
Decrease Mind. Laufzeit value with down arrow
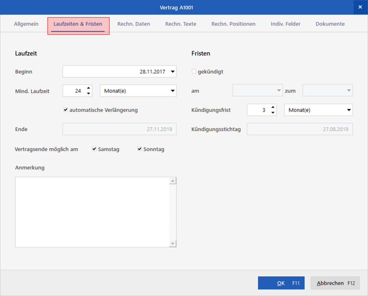point(89,94)
